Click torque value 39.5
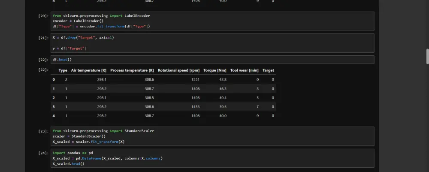Image resolution: width=429 pixels, height=172 pixels. tap(223, 107)
